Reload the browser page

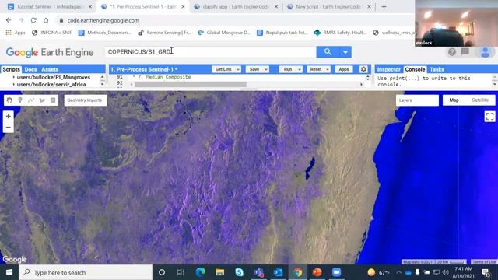click(x=33, y=20)
